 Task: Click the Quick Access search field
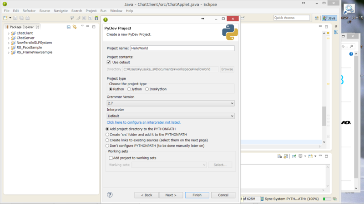click(x=292, y=18)
